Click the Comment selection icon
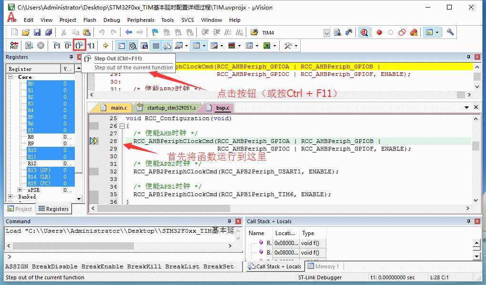The image size is (486, 285). (228, 32)
